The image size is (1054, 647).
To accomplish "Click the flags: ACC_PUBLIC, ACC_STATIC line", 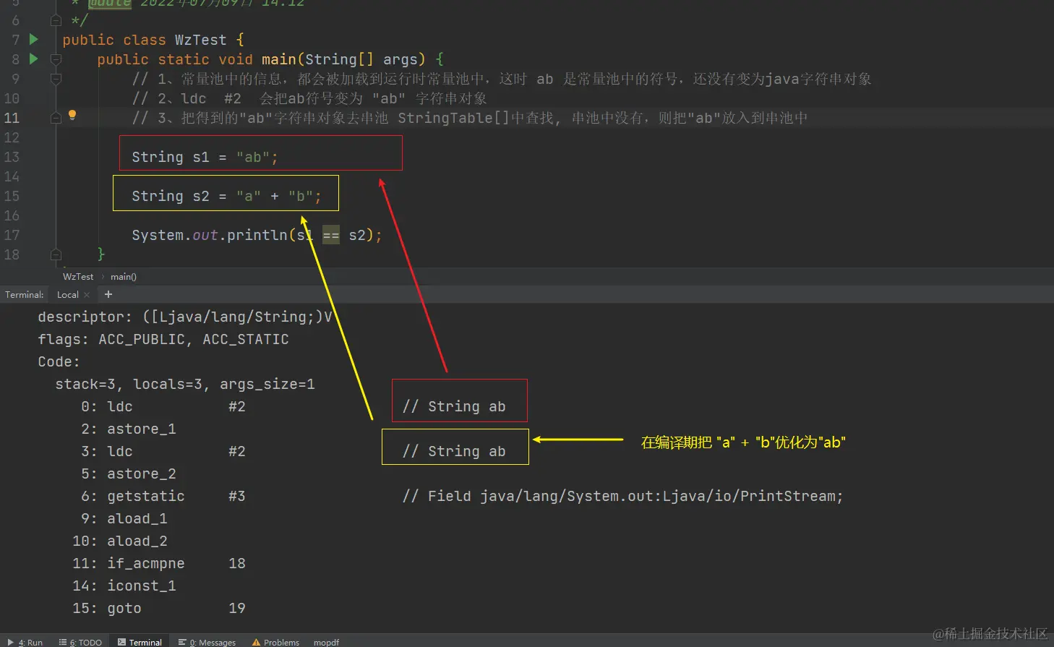I will tap(163, 339).
